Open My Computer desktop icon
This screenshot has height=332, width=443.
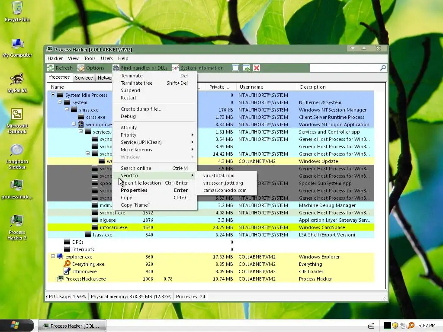17,48
